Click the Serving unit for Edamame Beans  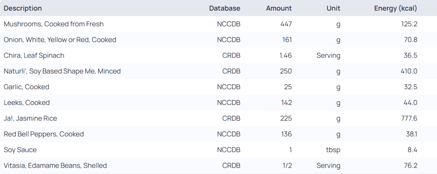coord(328,165)
